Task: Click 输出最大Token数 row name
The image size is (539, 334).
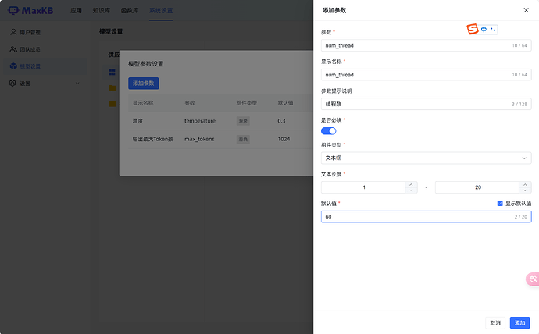Action: (x=152, y=139)
